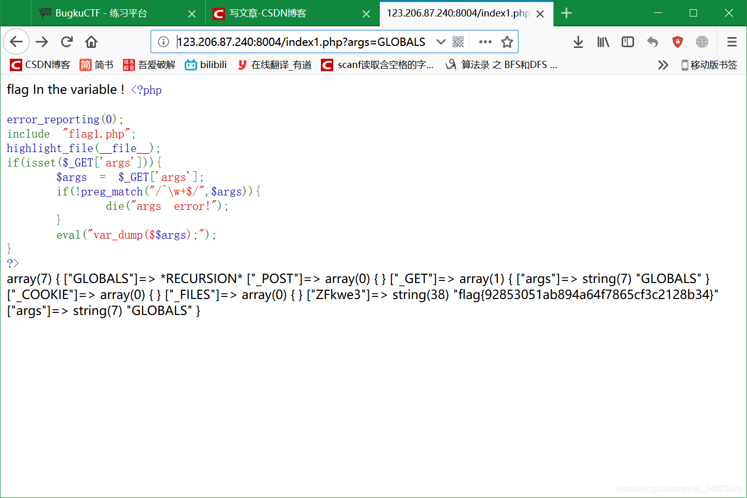The image size is (747, 498).
Task: Click the eval var_dump code line
Action: click(136, 235)
